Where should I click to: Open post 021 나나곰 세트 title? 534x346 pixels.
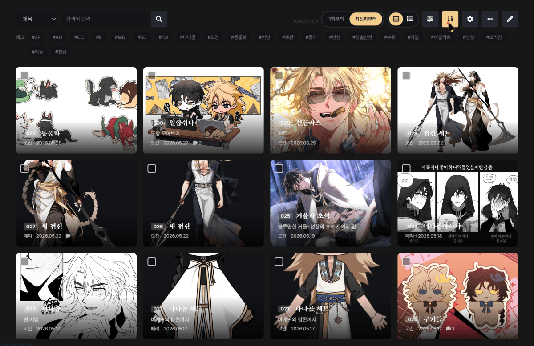[x=313, y=309]
